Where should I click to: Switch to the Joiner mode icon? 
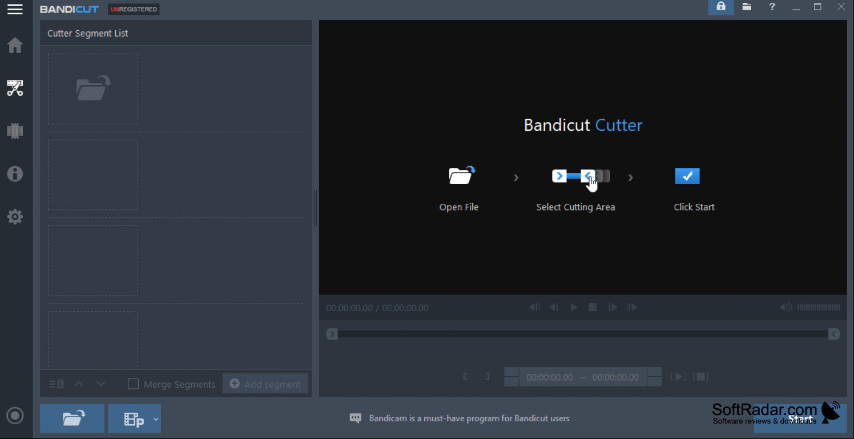pos(15,131)
